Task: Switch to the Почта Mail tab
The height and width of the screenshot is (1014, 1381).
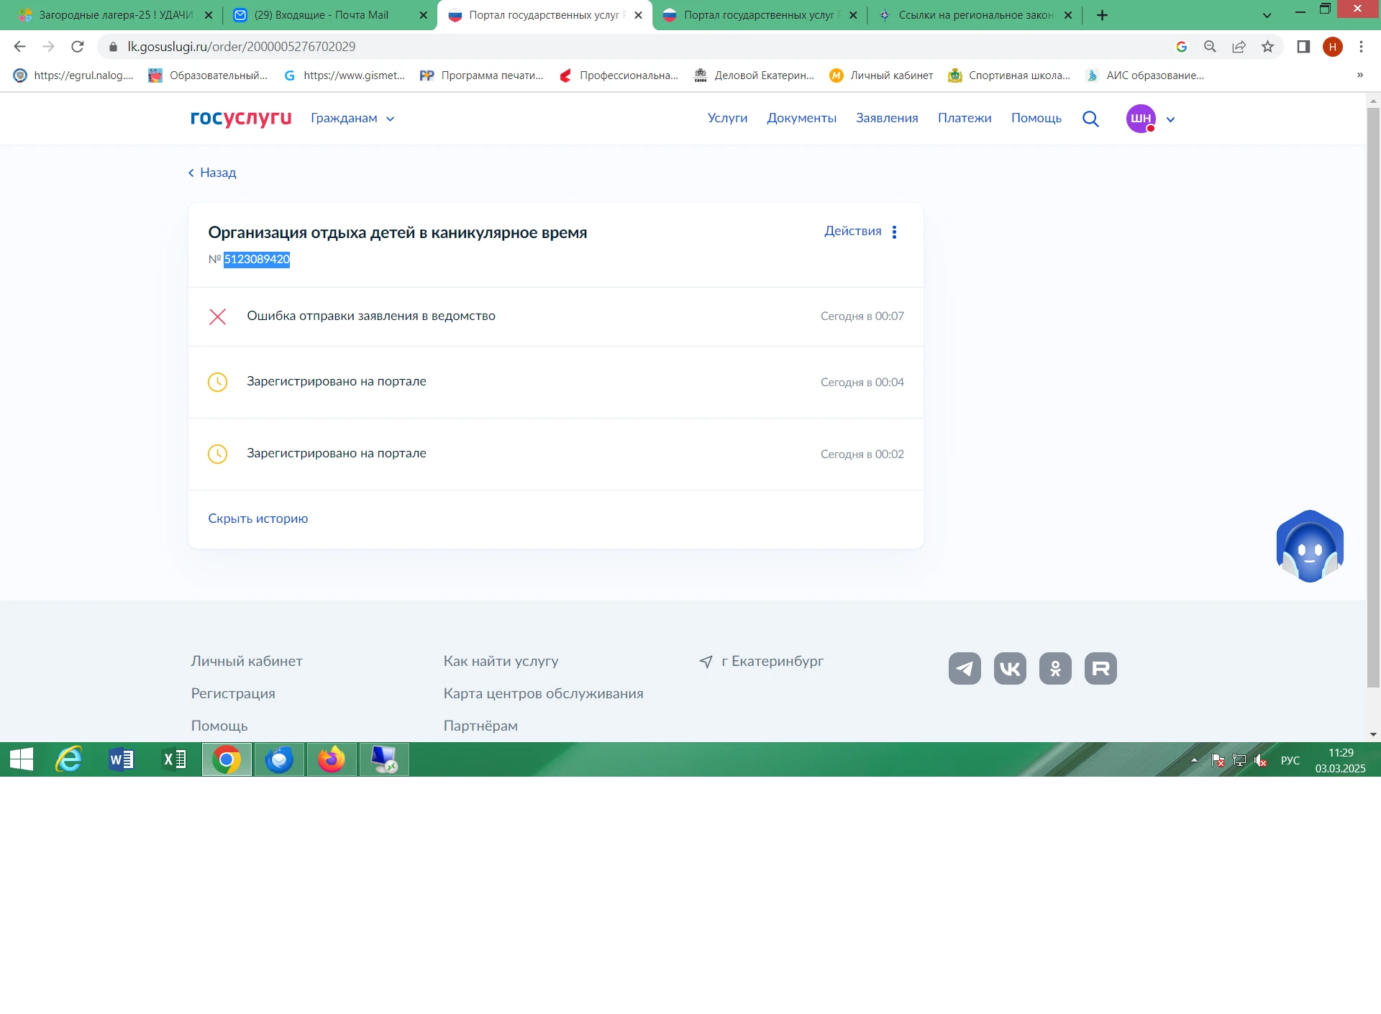Action: 322,15
